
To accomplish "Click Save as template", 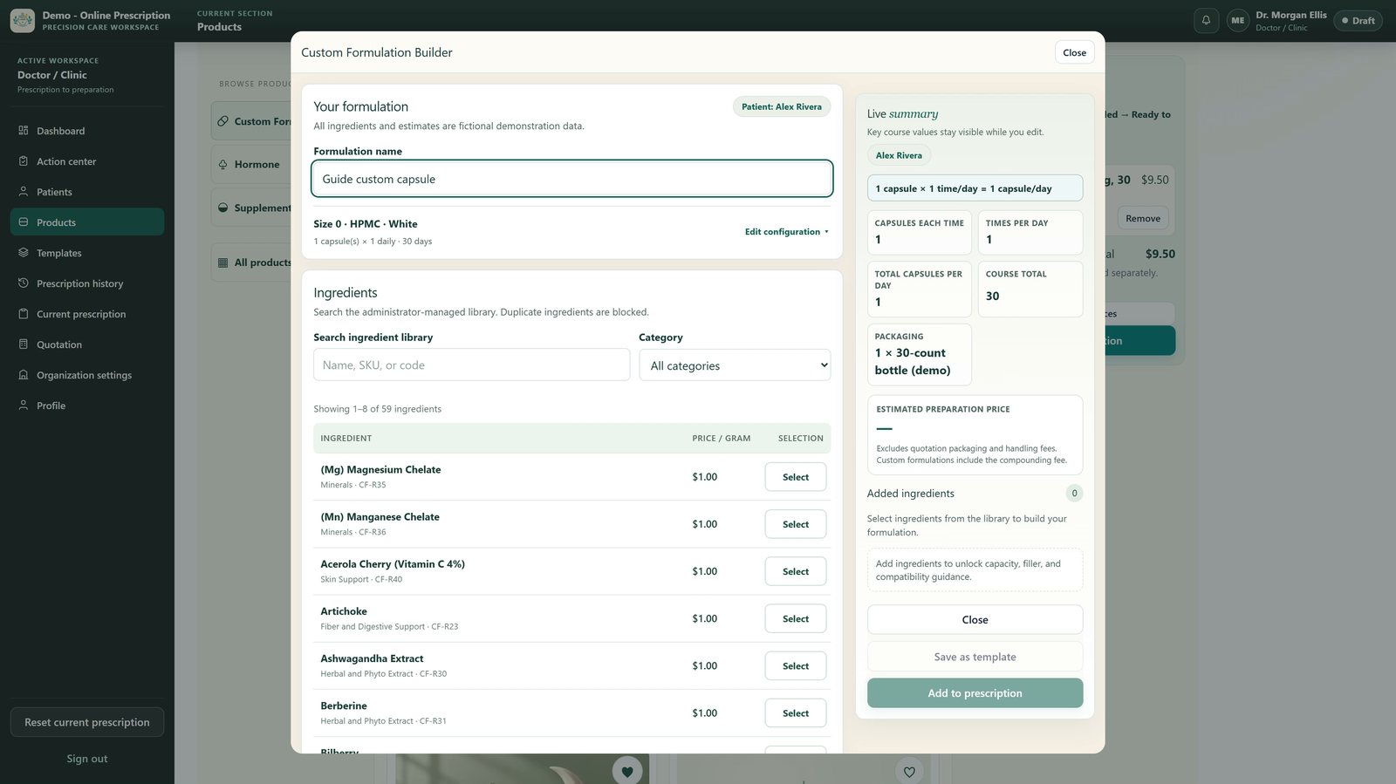I will (975, 657).
